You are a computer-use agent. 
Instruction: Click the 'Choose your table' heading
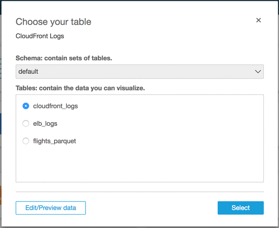pos(53,21)
